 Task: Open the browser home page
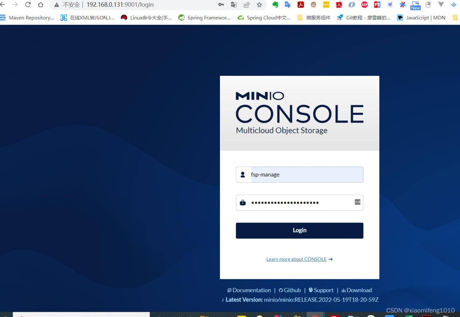(x=41, y=5)
